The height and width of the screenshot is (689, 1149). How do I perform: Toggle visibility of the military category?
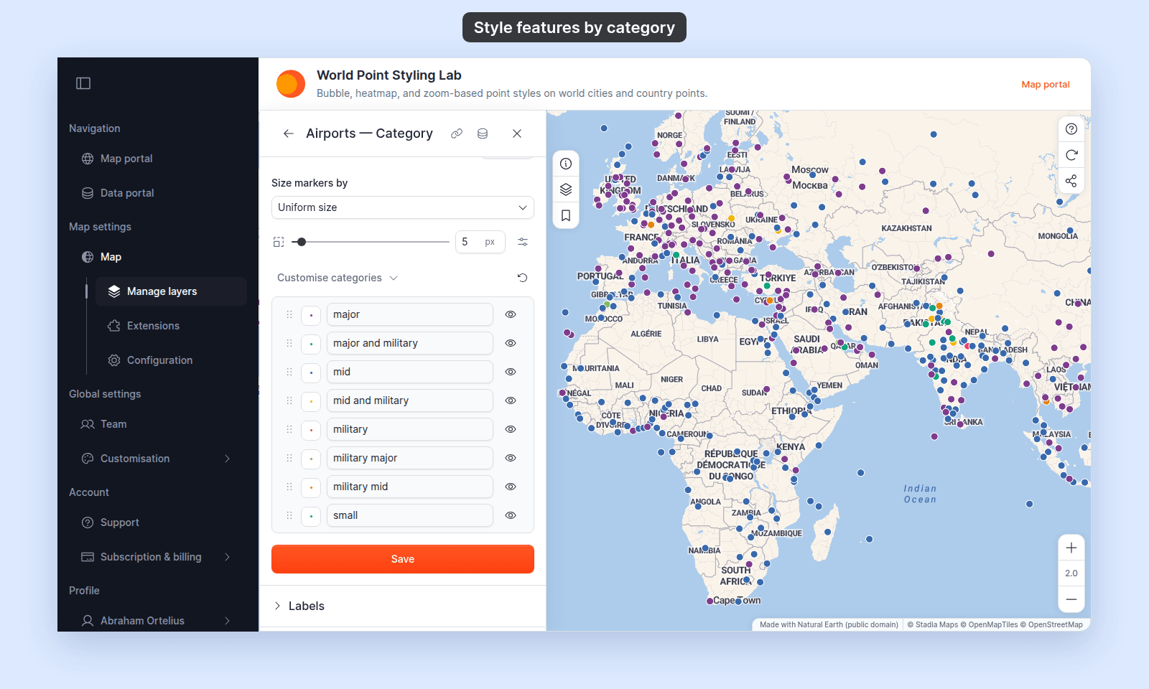coord(511,429)
